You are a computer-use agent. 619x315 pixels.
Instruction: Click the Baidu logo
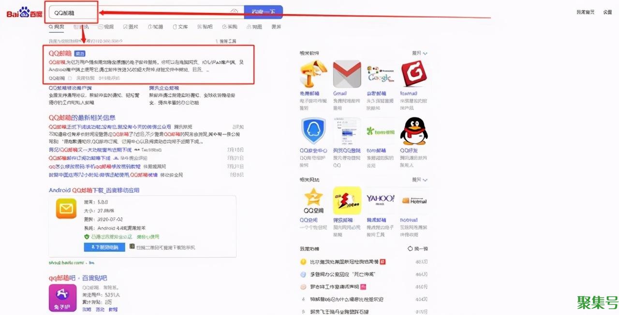coord(24,13)
